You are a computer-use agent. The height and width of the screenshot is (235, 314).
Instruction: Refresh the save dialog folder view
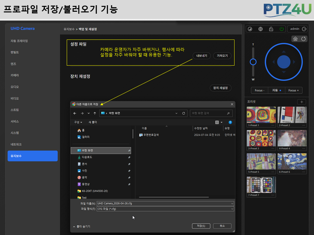(x=183, y=113)
